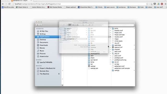Viewport: 167px width, 94px height.
Task: Select the wordpress 3.5 Log In tab
Action: (x=21, y=1)
